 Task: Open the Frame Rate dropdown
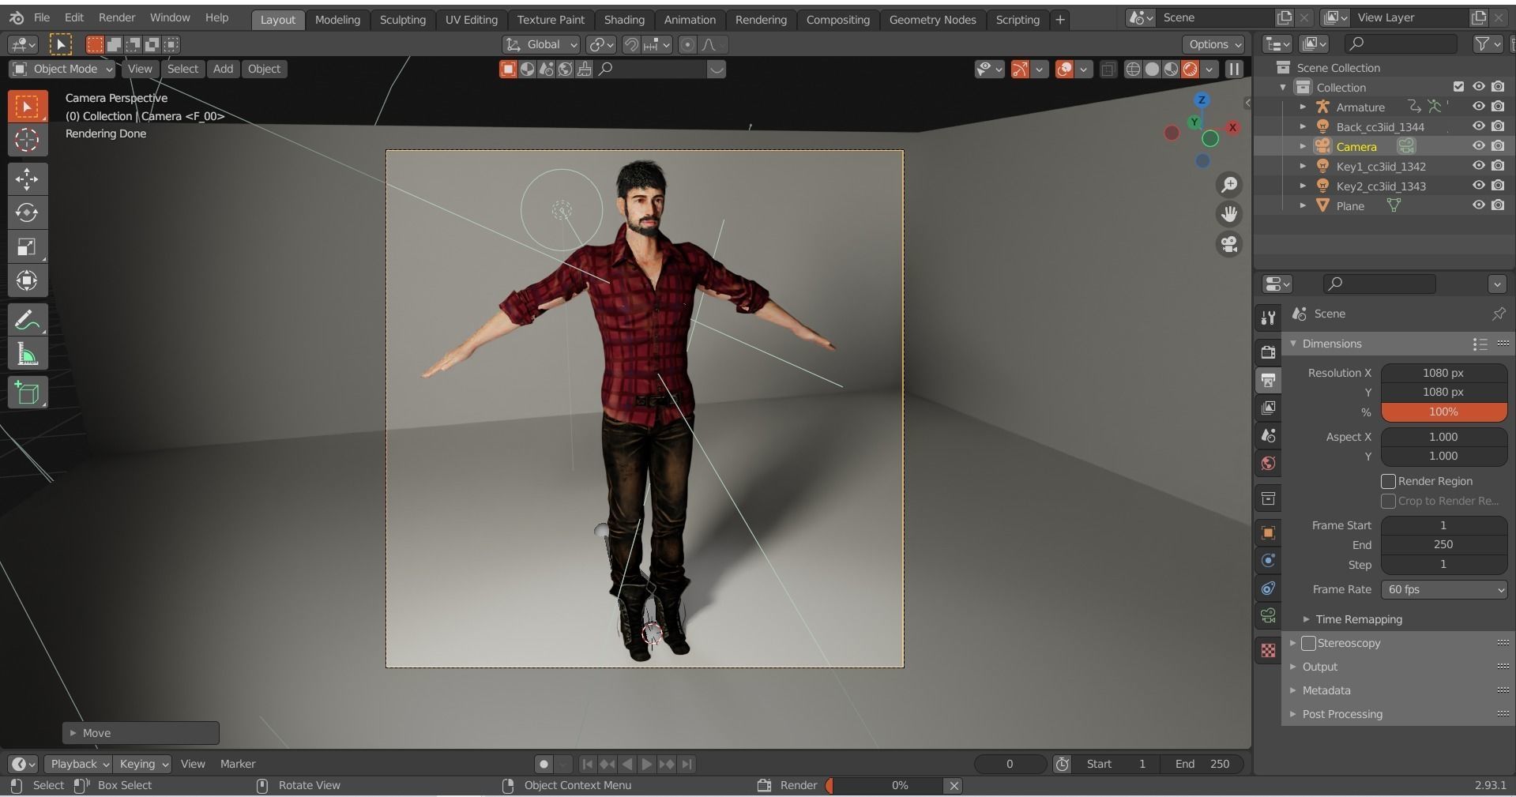pyautogui.click(x=1443, y=589)
